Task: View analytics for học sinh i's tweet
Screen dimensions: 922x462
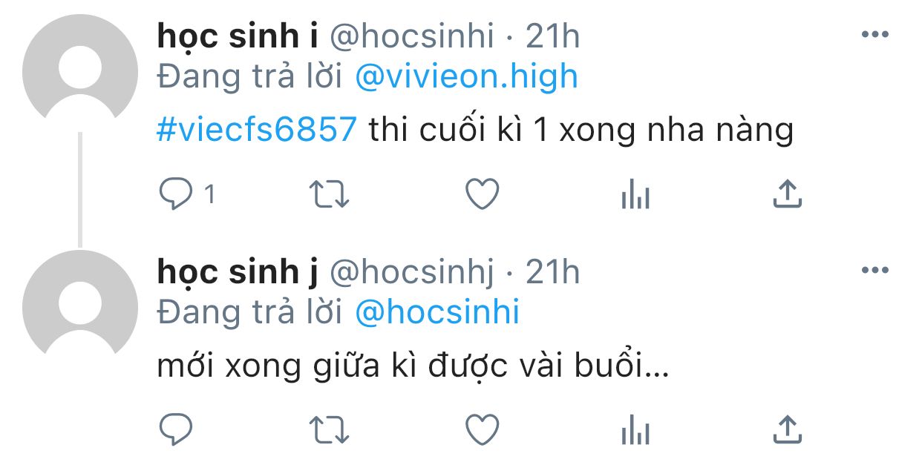Action: 635,196
